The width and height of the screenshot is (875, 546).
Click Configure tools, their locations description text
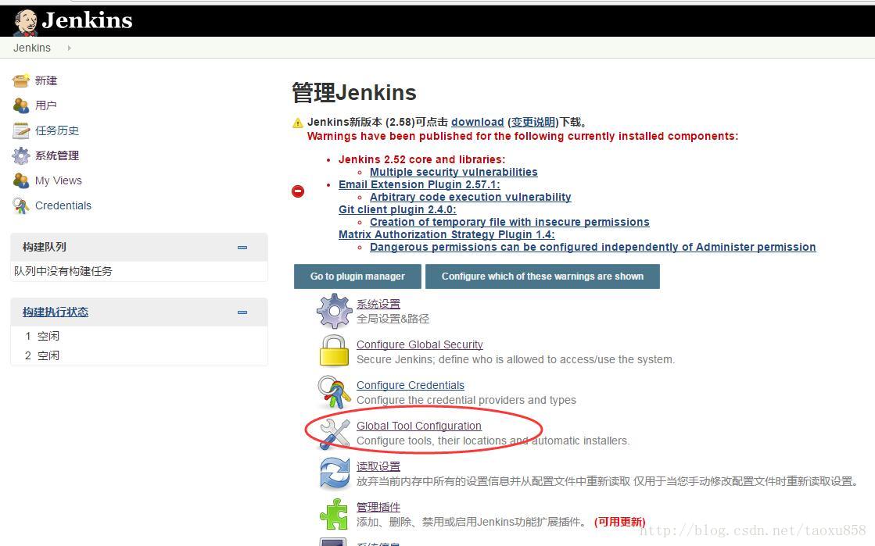click(493, 441)
